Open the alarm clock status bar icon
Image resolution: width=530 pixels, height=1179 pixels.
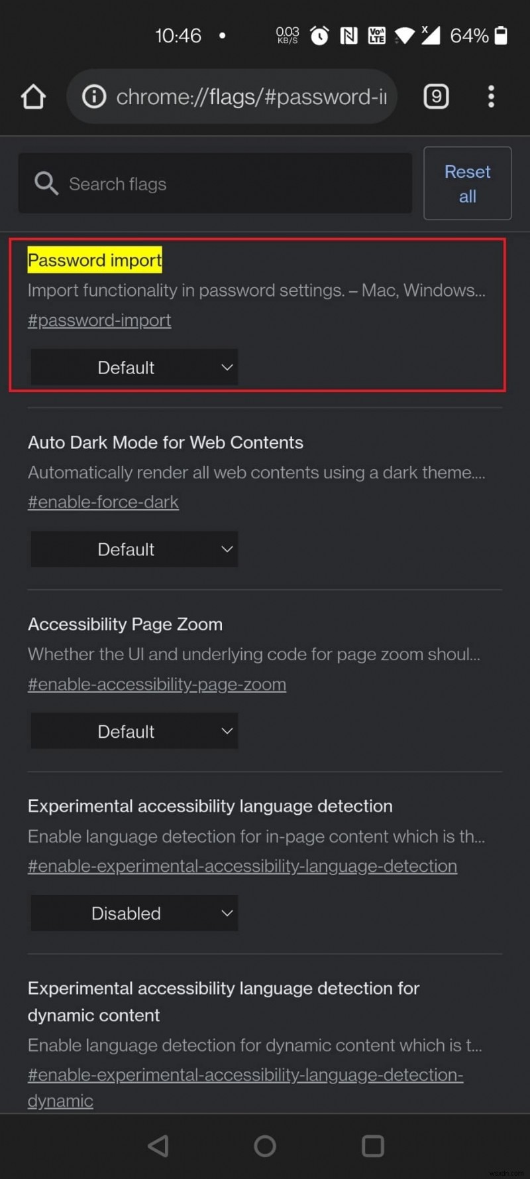coord(319,36)
